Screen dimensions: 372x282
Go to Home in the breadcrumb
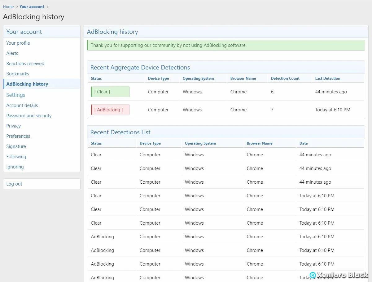pyautogui.click(x=8, y=7)
